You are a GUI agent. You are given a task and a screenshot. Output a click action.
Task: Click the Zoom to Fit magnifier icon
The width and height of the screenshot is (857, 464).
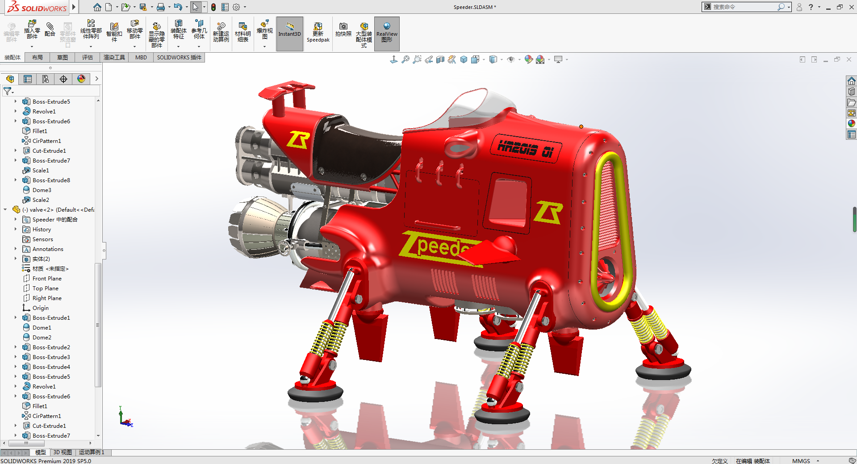click(406, 59)
